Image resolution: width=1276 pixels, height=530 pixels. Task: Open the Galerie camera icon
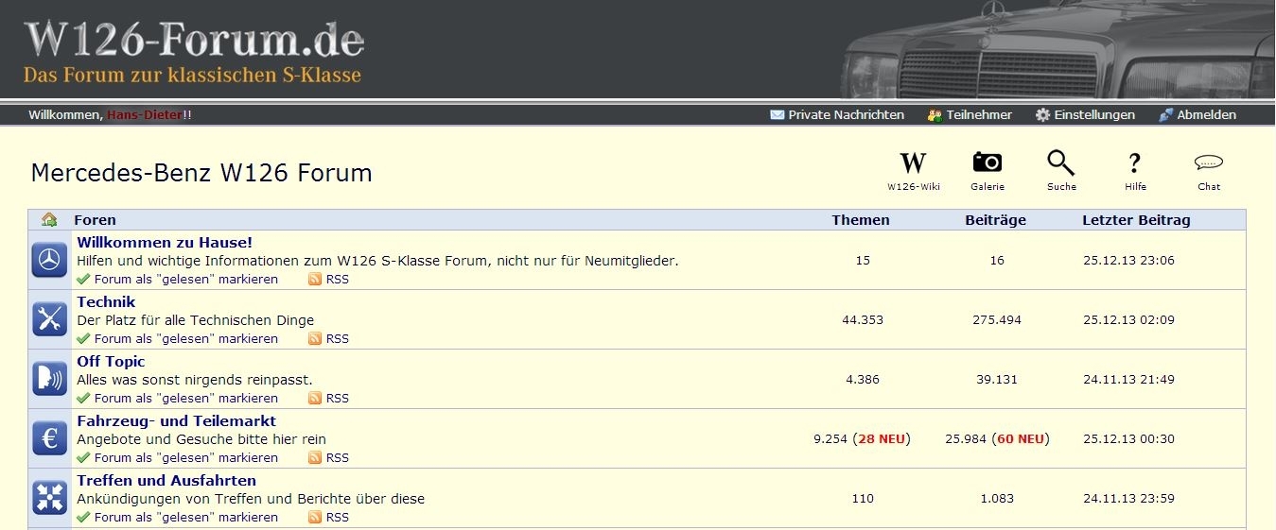coord(988,162)
